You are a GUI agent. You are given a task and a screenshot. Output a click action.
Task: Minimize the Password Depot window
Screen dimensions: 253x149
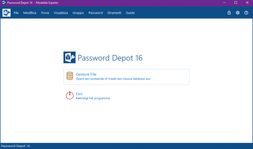tap(224, 2)
